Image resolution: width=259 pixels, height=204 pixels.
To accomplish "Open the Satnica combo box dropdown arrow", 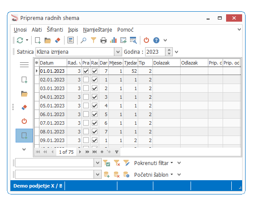I will 118,52.
